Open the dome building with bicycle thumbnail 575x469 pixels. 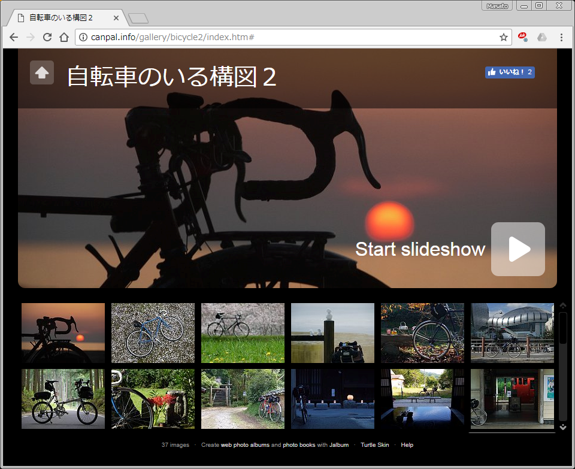click(512, 333)
